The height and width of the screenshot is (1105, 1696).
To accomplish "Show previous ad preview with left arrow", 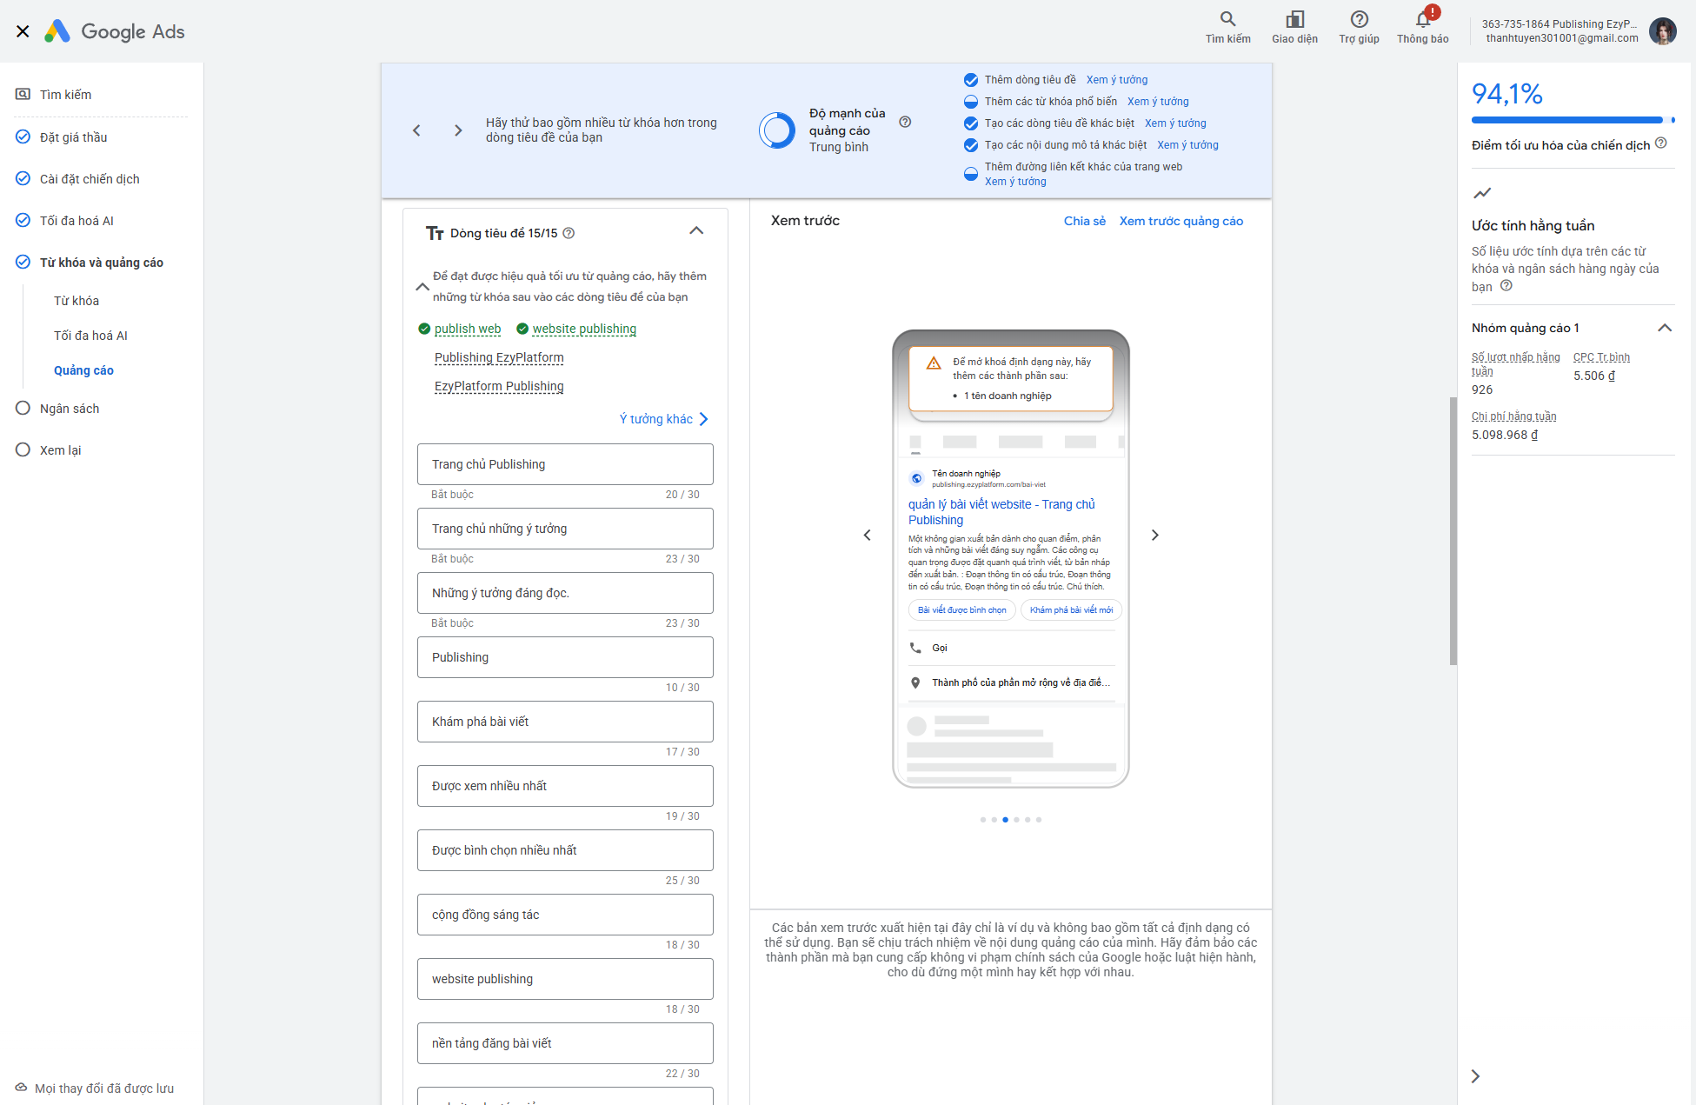I will tap(867, 535).
